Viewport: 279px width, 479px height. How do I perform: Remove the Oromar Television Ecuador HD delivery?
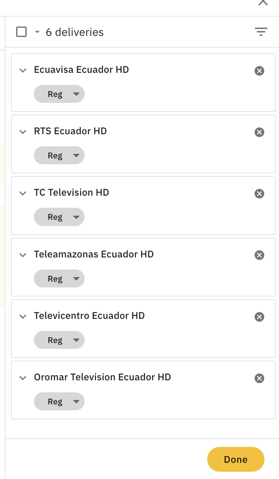(x=259, y=378)
